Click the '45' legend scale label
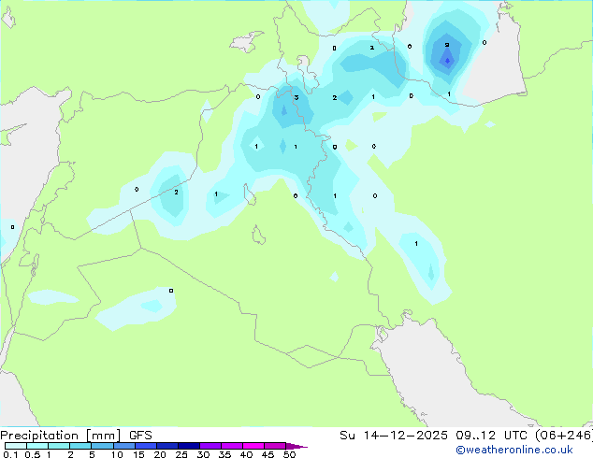The width and height of the screenshot is (593, 458). [x=268, y=454]
